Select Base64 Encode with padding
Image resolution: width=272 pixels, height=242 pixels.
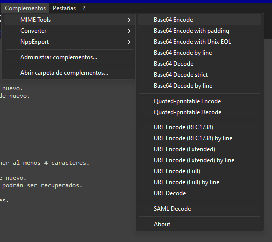point(199,31)
